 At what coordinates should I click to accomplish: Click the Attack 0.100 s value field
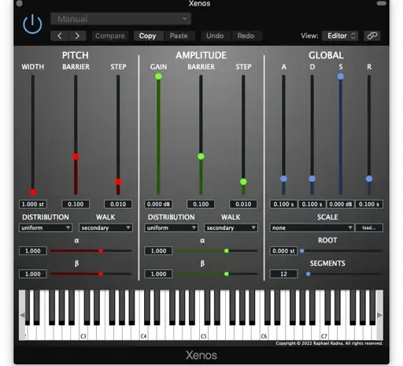click(x=283, y=204)
